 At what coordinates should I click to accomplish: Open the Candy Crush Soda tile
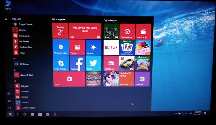(143, 48)
